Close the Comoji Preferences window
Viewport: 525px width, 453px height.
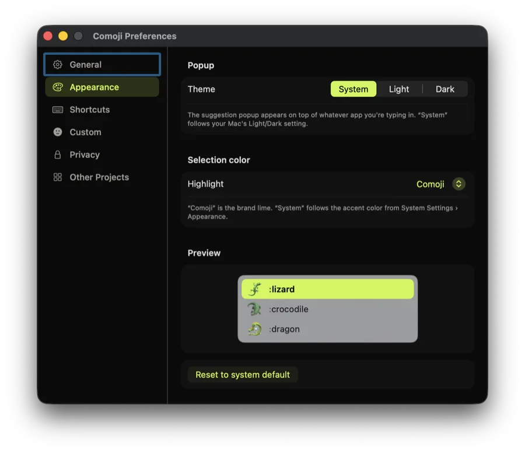[x=48, y=36]
